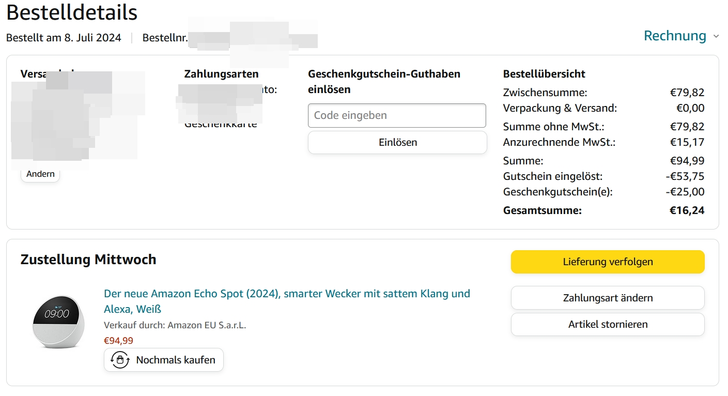
Task: Click the Nochmals kaufen text label
Action: coord(176,360)
